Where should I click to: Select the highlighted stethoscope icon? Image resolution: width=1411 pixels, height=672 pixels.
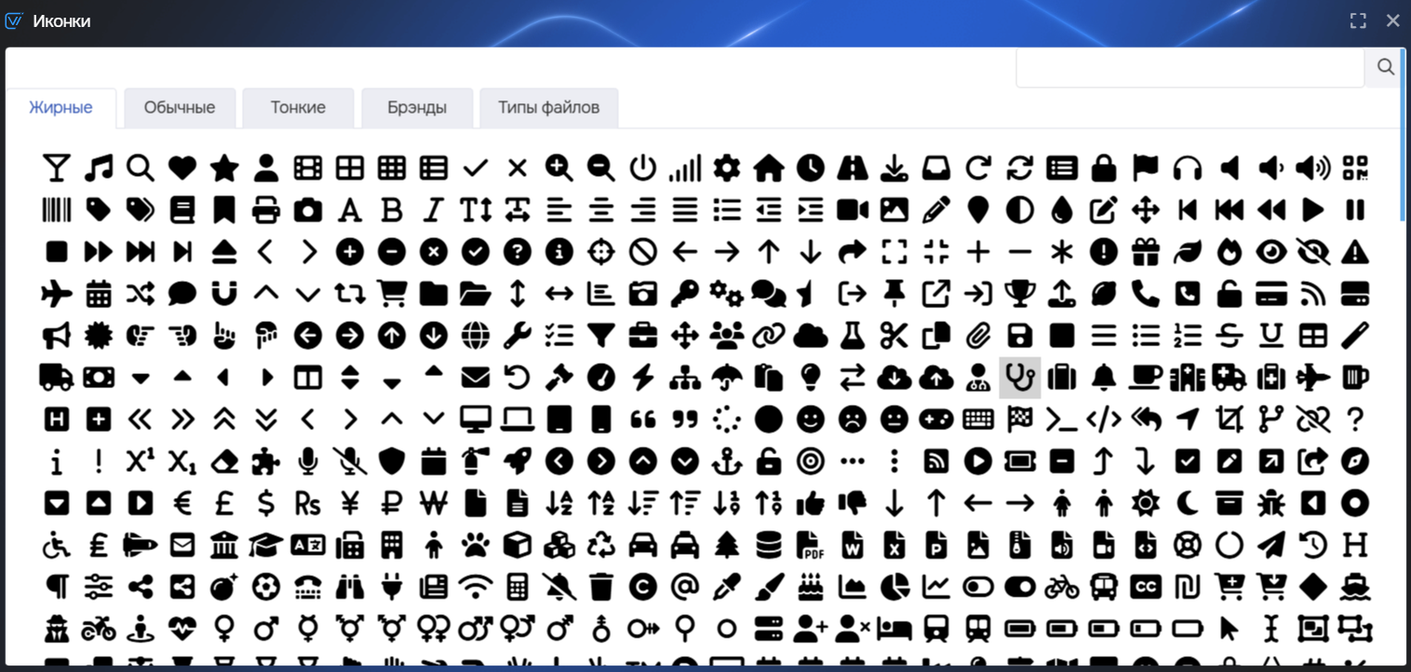(1019, 378)
